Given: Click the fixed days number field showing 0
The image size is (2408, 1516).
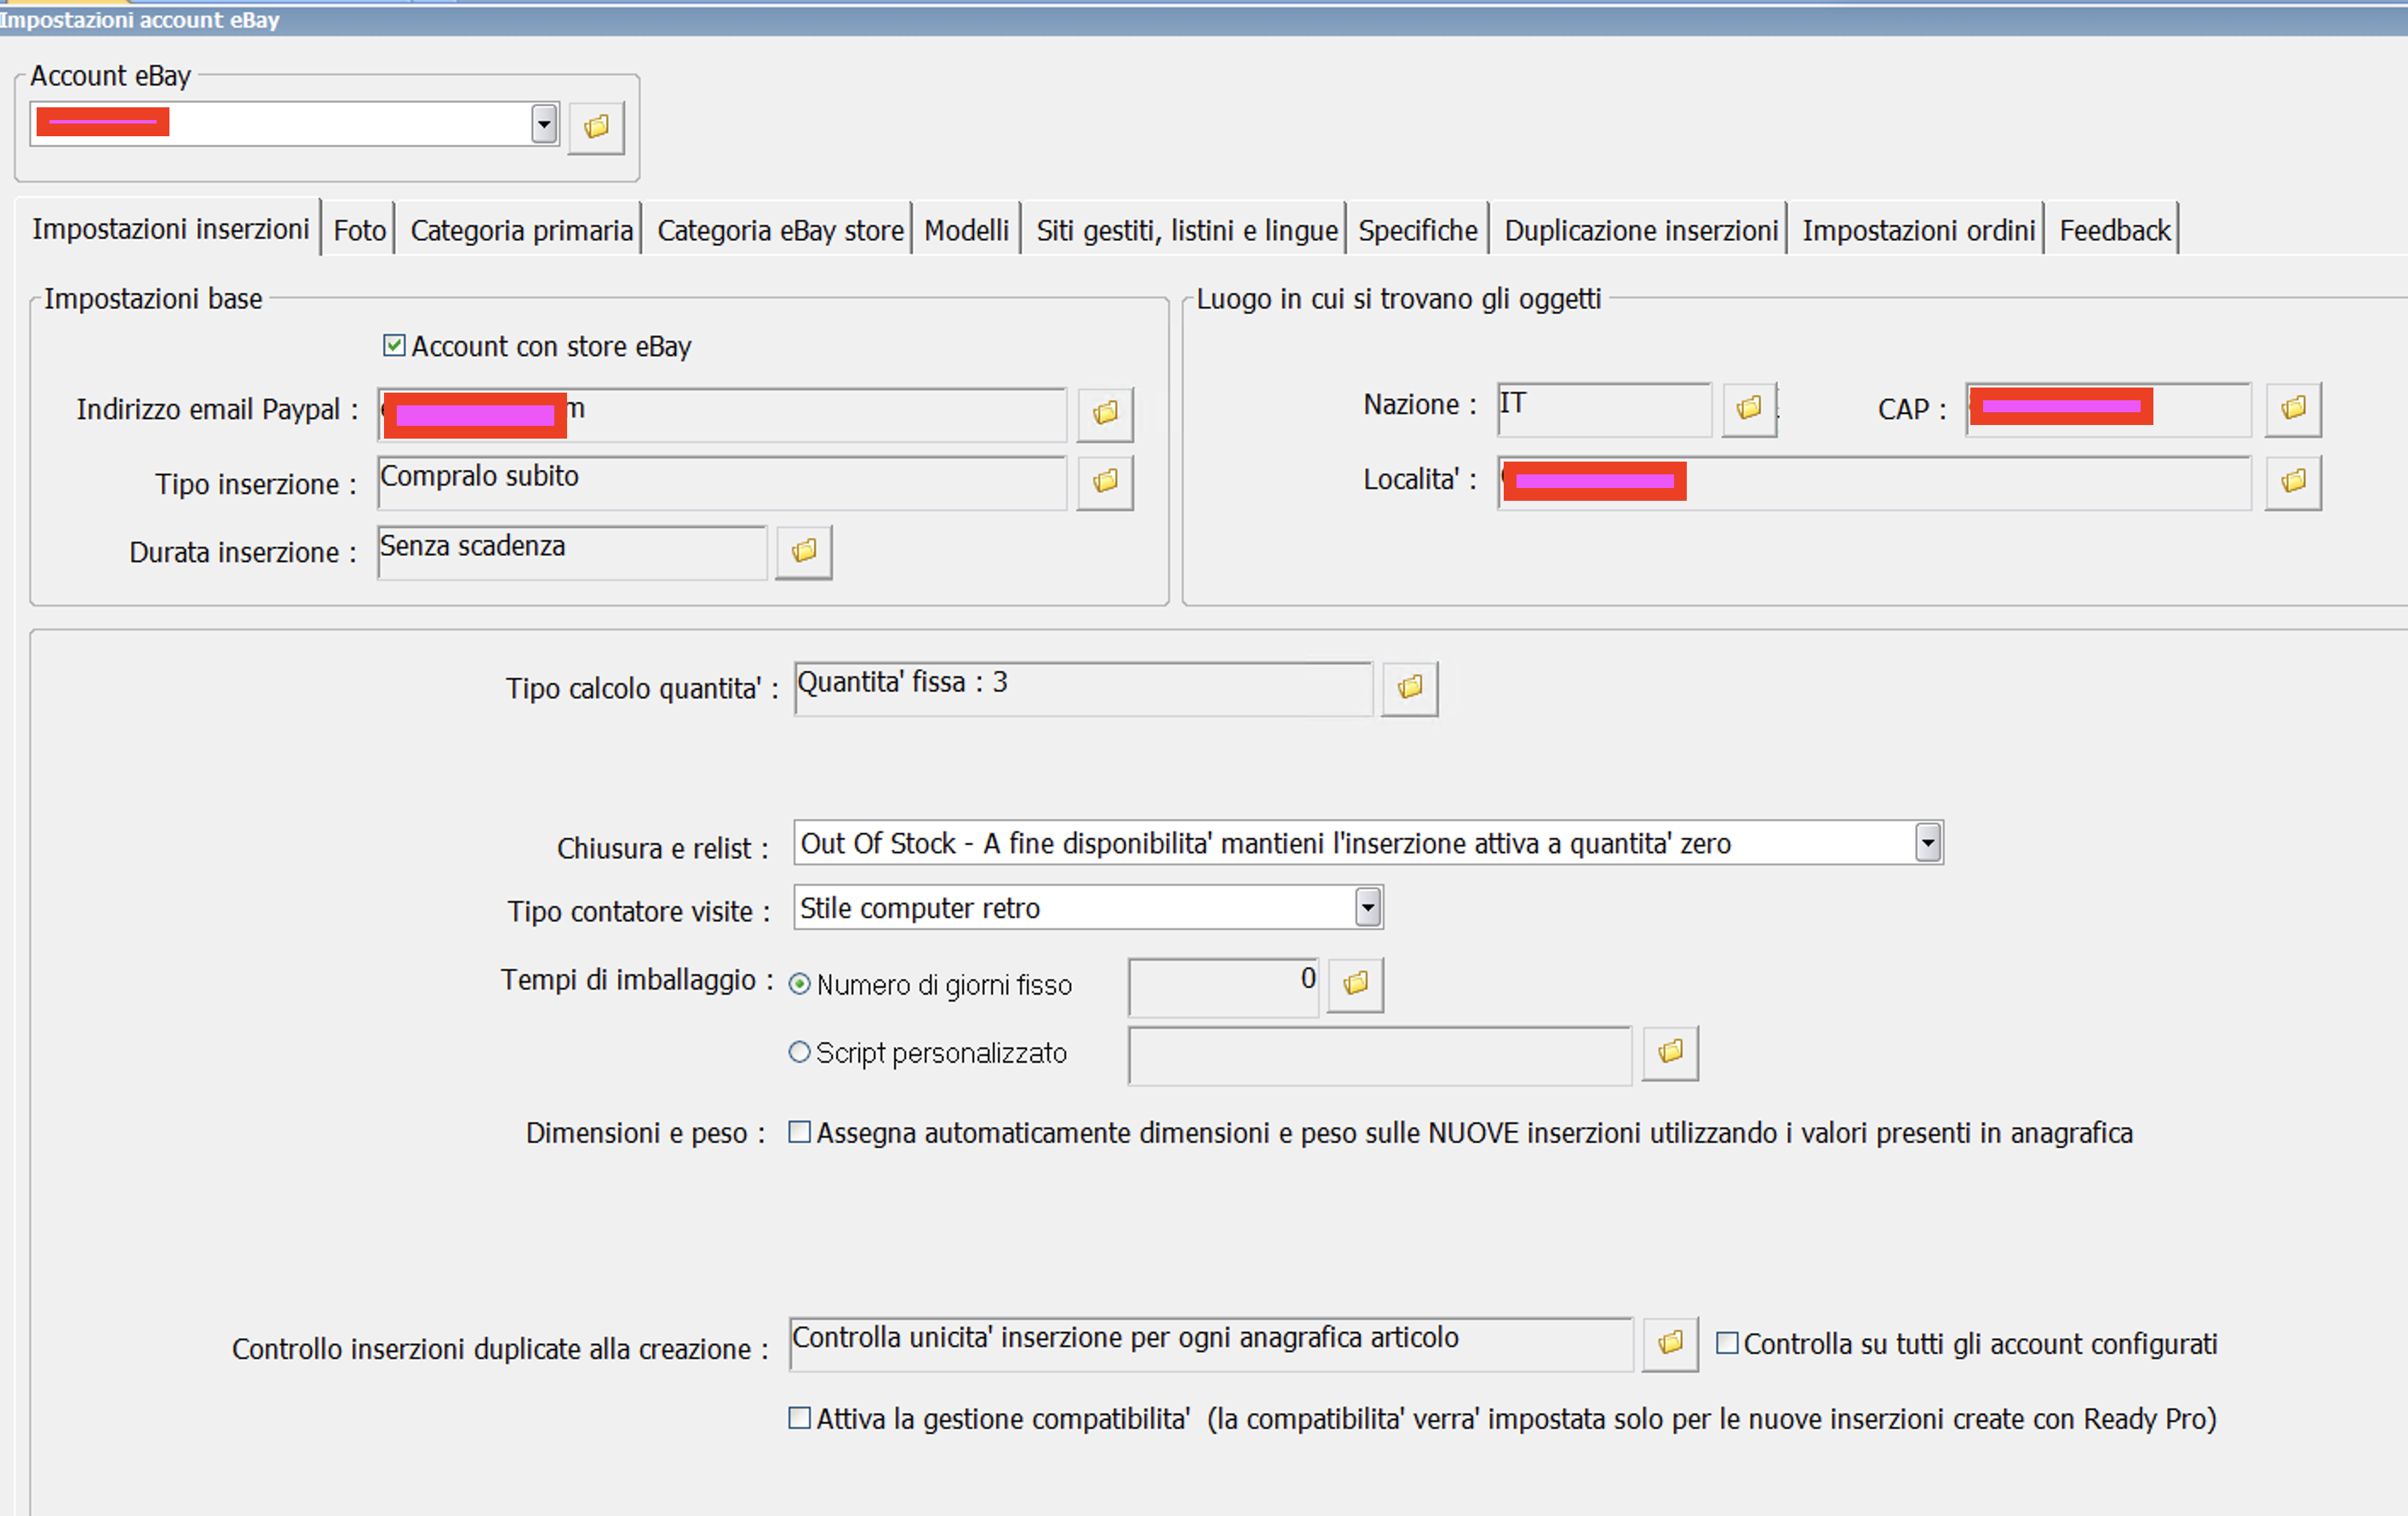Looking at the screenshot, I should tap(1223, 987).
